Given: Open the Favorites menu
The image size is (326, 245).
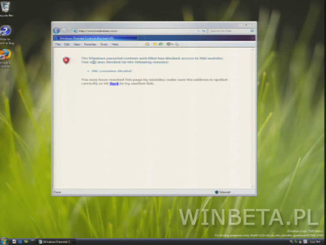Looking at the screenshot, I should tap(90, 44).
